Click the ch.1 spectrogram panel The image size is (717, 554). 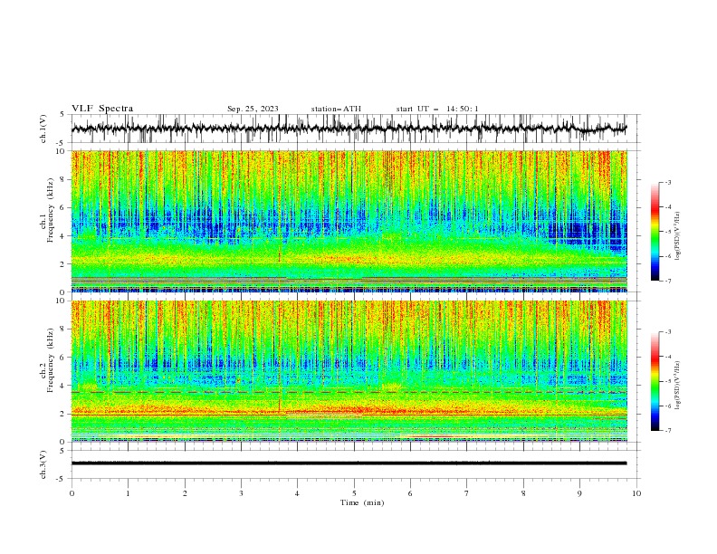point(349,221)
